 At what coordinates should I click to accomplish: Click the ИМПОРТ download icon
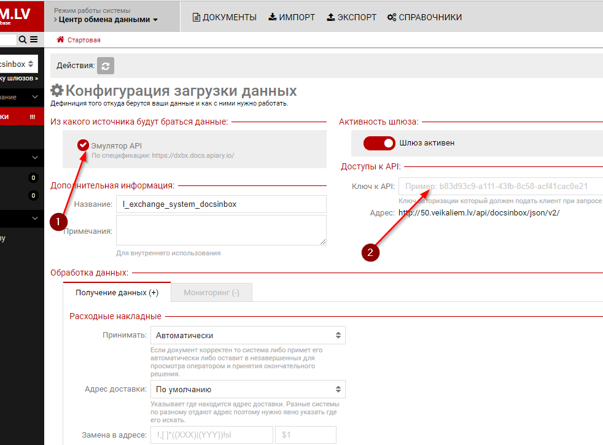tap(273, 17)
